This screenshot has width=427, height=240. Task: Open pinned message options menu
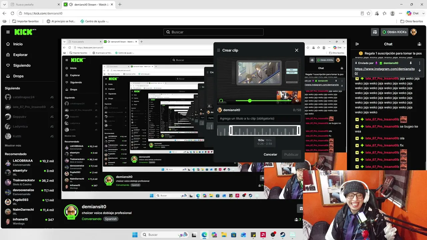(420, 63)
